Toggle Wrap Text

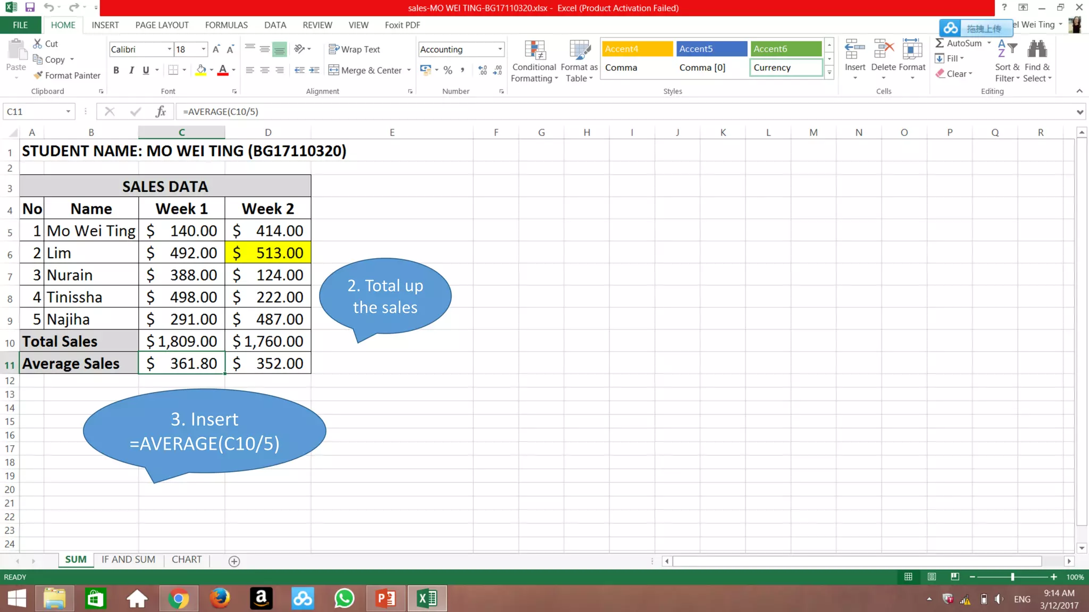(355, 49)
